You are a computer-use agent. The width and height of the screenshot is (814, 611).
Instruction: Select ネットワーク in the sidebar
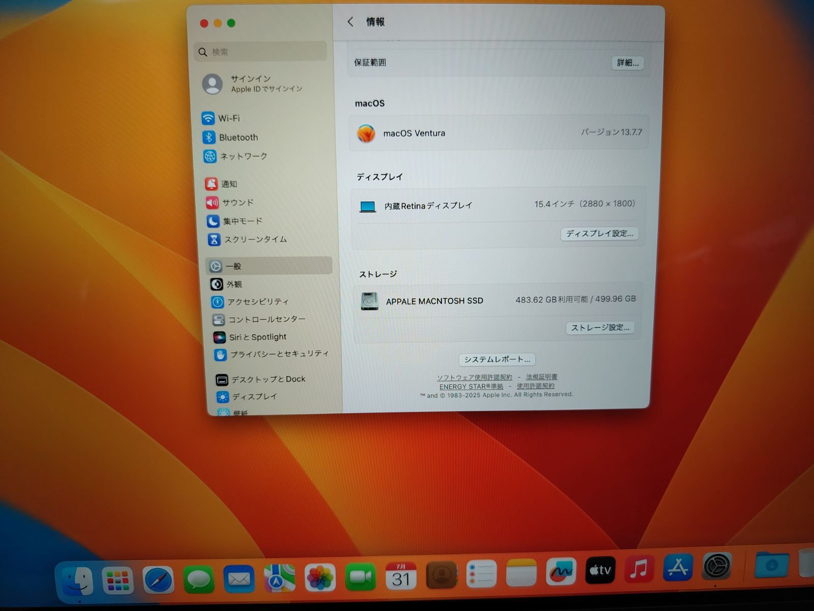tap(235, 156)
